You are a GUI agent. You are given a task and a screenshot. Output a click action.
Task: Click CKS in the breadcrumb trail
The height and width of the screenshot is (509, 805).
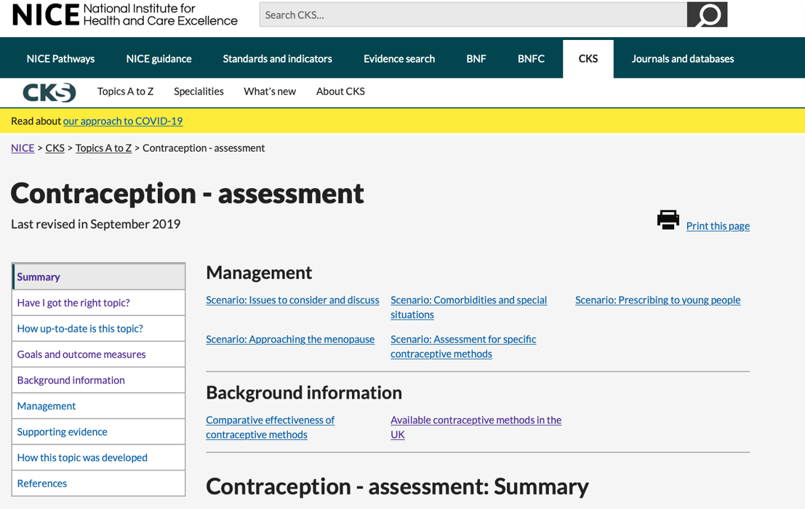55,148
